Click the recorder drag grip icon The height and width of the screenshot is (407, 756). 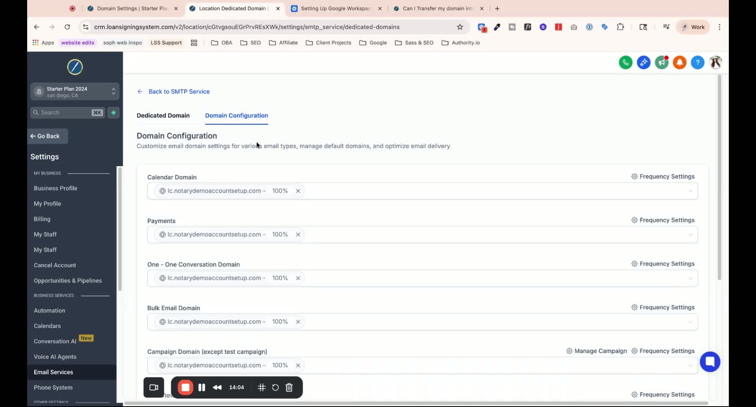(x=261, y=387)
